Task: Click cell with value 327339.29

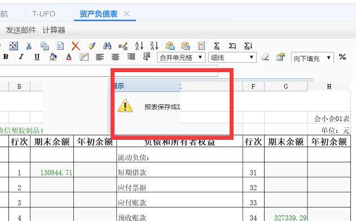Action: coord(286,215)
